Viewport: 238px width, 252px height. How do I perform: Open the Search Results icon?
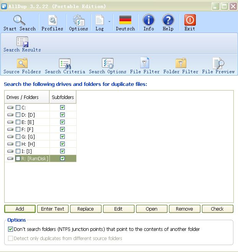pos(22,42)
